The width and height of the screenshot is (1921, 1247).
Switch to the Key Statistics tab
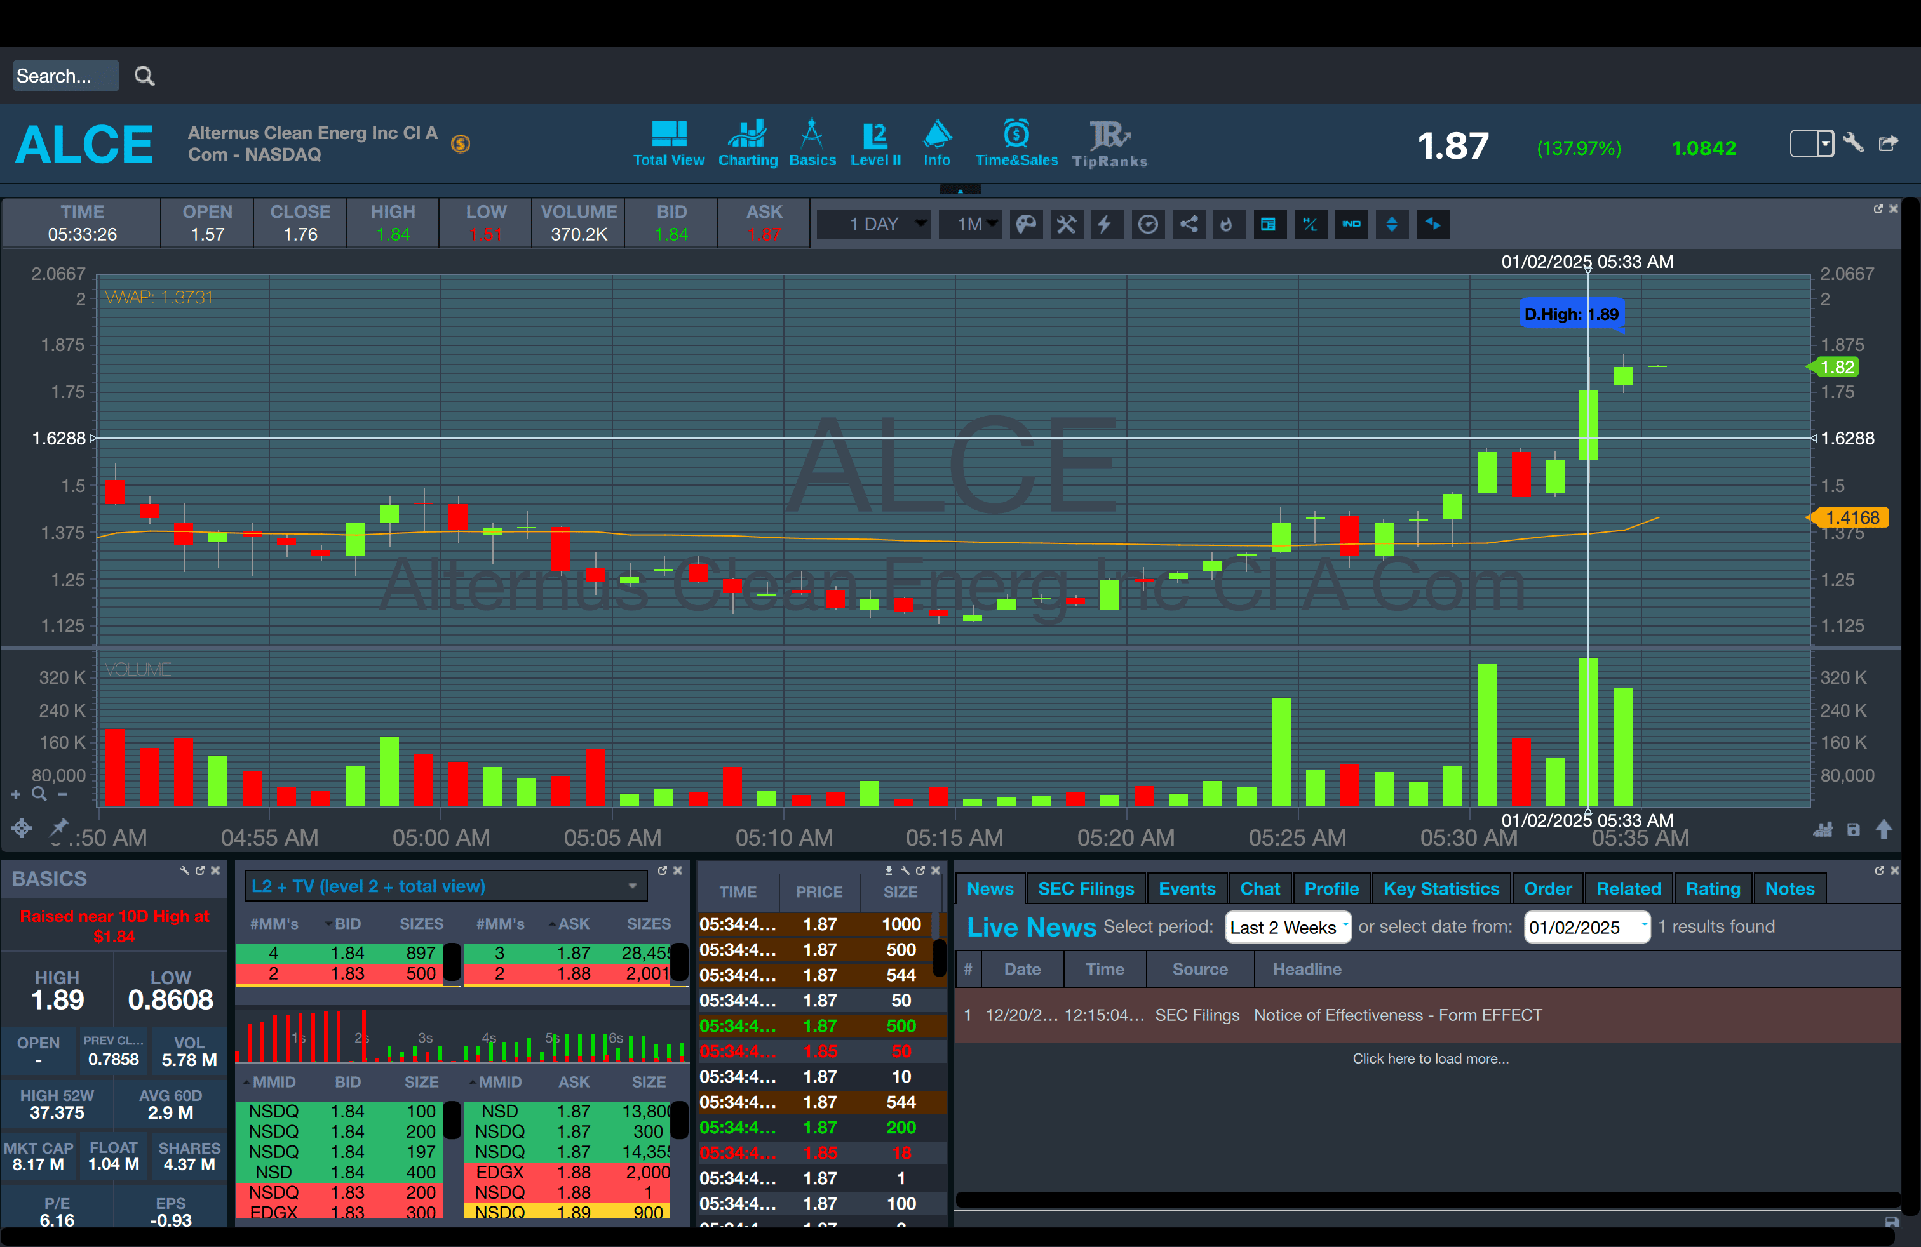pos(1441,889)
